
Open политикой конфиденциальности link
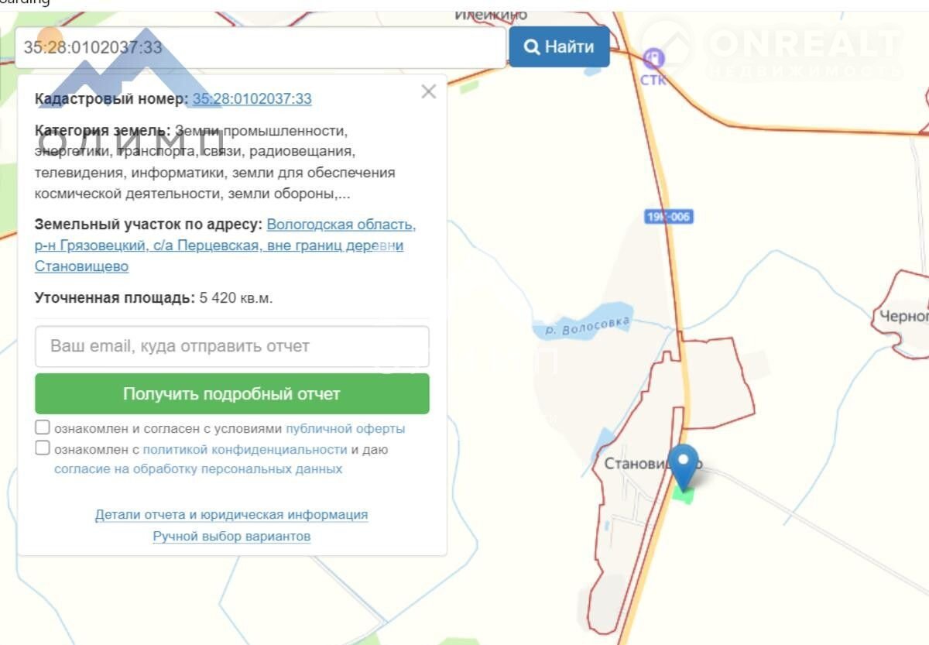[245, 449]
